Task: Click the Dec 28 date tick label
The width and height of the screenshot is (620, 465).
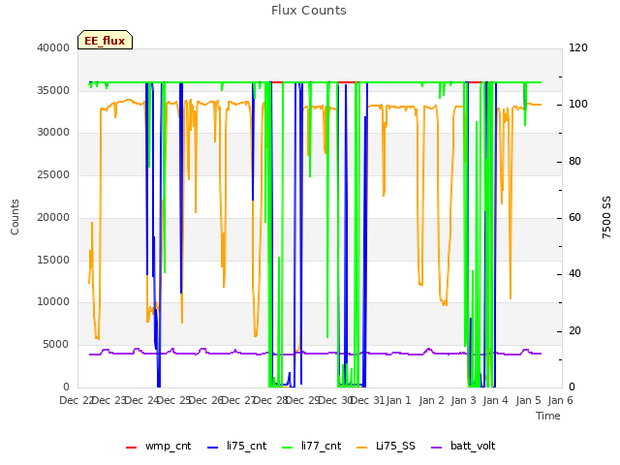Action: [270, 400]
